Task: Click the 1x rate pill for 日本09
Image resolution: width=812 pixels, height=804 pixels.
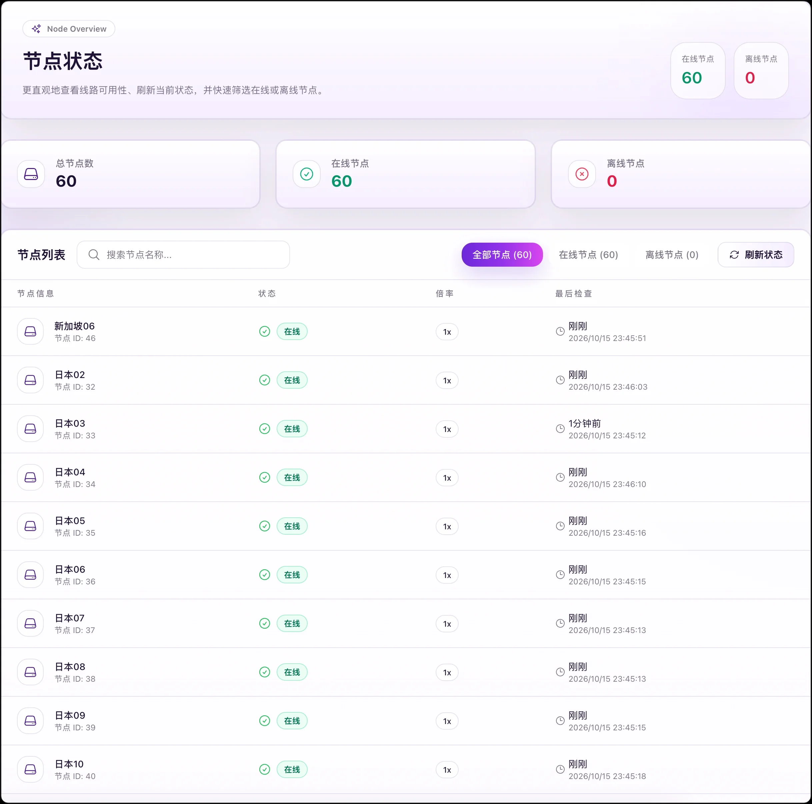Action: 447,721
